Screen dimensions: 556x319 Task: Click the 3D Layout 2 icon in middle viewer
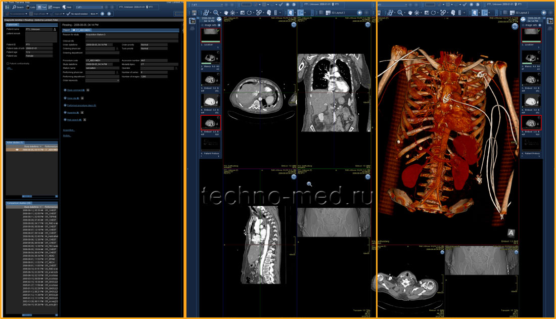(x=328, y=12)
